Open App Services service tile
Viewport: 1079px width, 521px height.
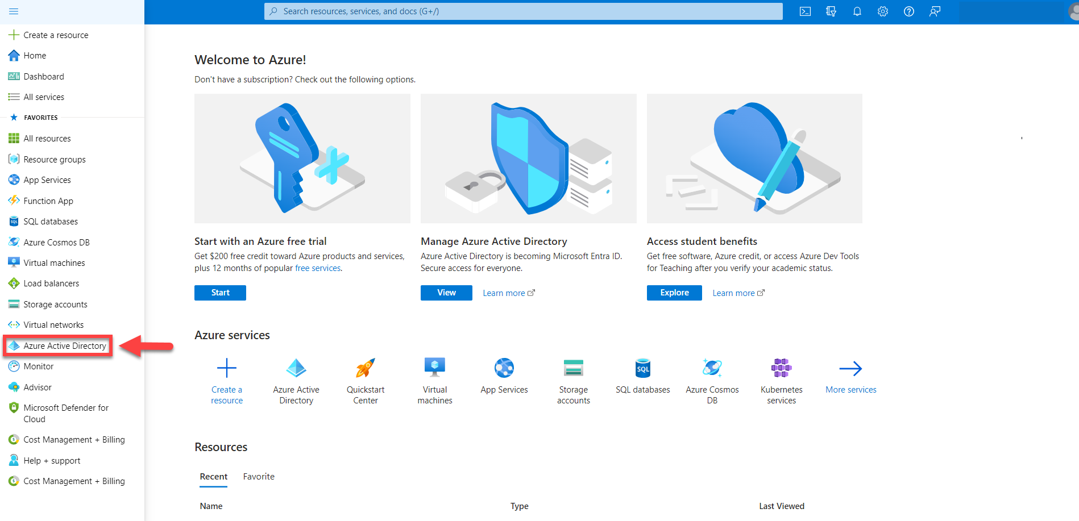(504, 376)
